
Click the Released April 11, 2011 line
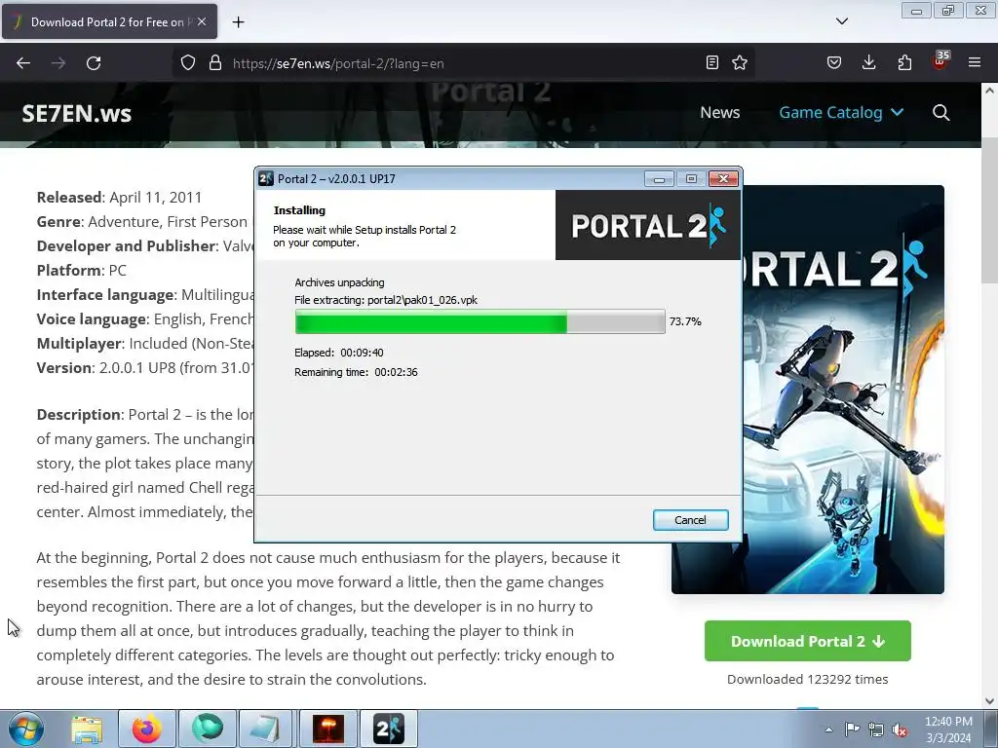[x=119, y=197]
